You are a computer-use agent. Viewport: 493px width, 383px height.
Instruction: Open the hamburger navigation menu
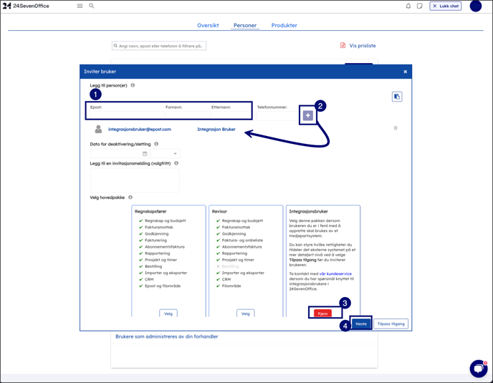[80, 6]
